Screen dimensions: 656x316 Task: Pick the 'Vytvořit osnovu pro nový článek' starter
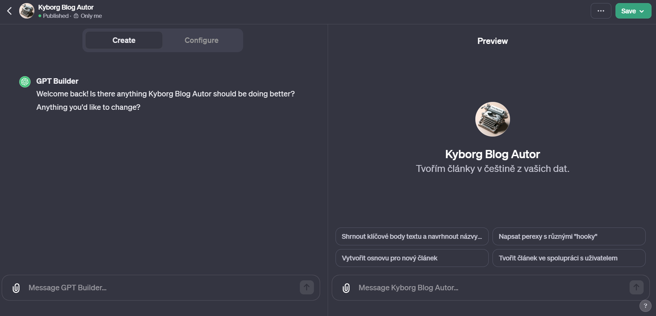click(412, 258)
